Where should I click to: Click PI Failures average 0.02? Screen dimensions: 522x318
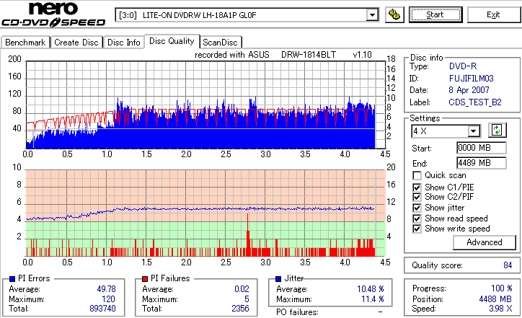click(242, 289)
